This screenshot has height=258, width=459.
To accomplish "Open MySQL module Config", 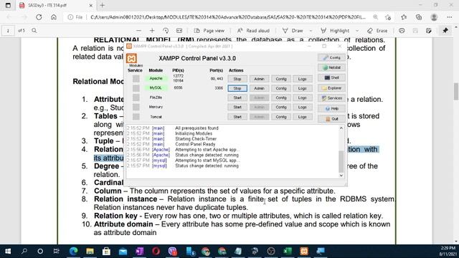I will point(281,88).
